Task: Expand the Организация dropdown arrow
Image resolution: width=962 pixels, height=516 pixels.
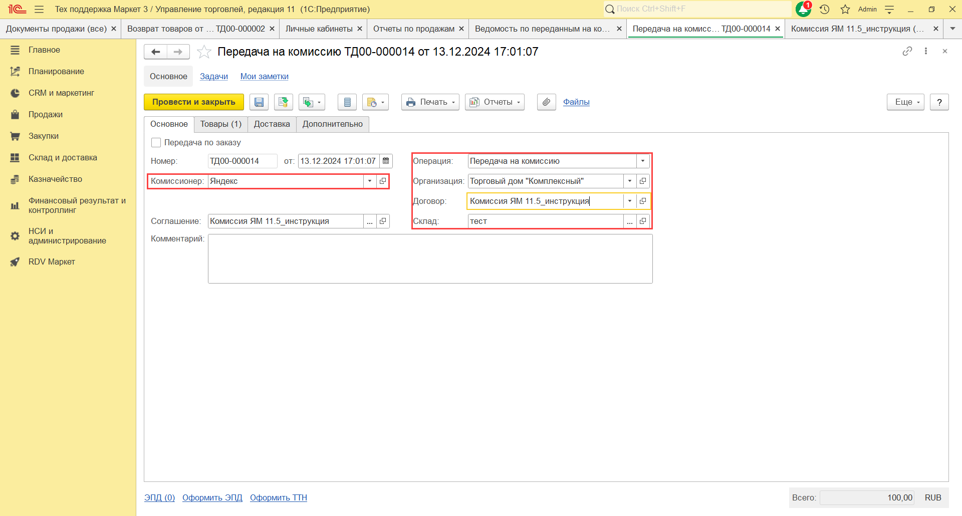Action: point(630,181)
